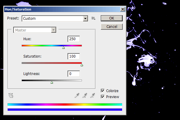
Task: Click the OK button
Action: (112, 18)
